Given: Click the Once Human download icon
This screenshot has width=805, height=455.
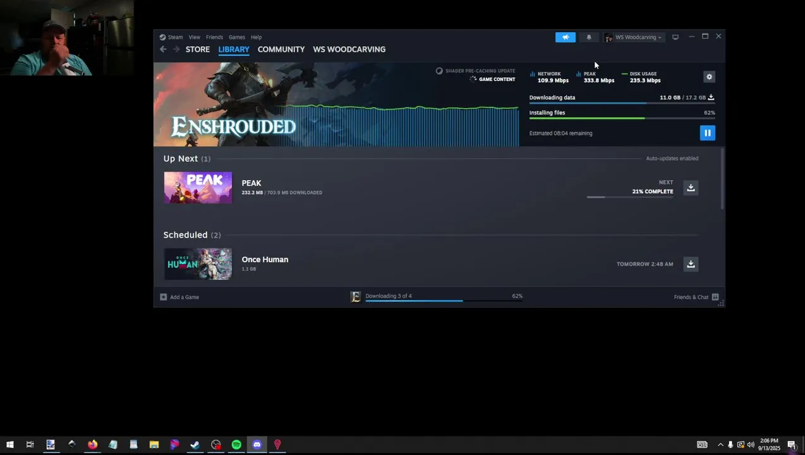Looking at the screenshot, I should tap(691, 264).
